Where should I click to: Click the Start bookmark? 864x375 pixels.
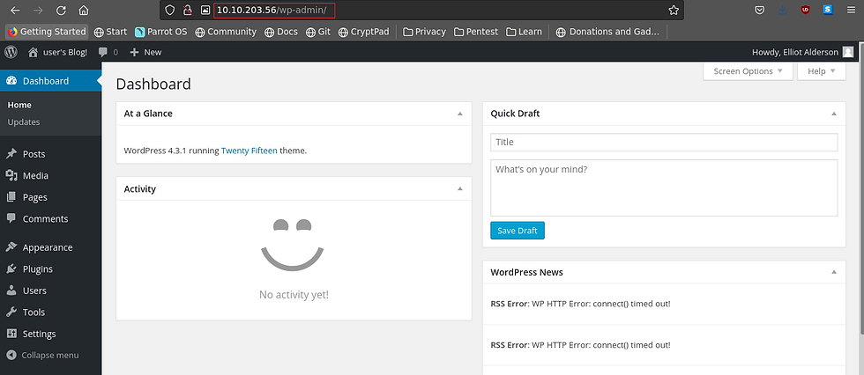pos(110,32)
